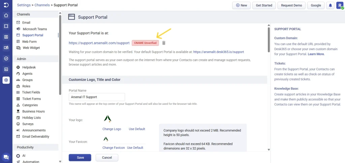The width and height of the screenshot is (345, 163).
Task: Open default arsenalit.desk365.io support link
Action: point(219,52)
